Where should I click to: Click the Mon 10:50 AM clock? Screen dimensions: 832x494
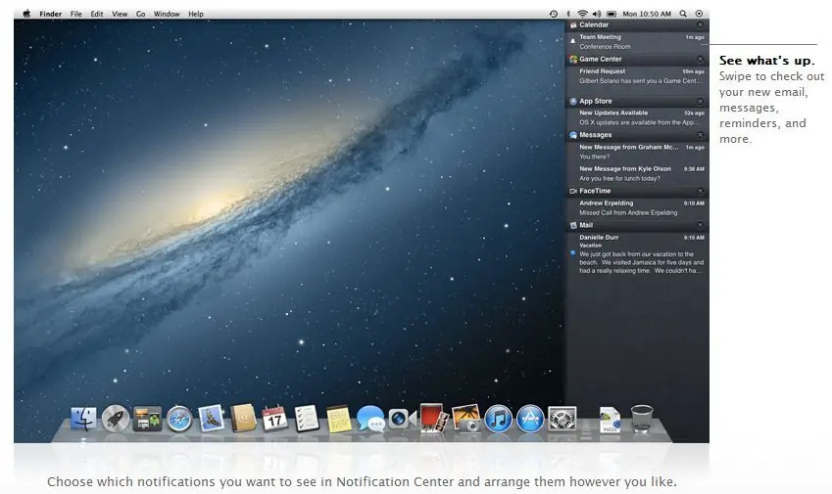(647, 14)
